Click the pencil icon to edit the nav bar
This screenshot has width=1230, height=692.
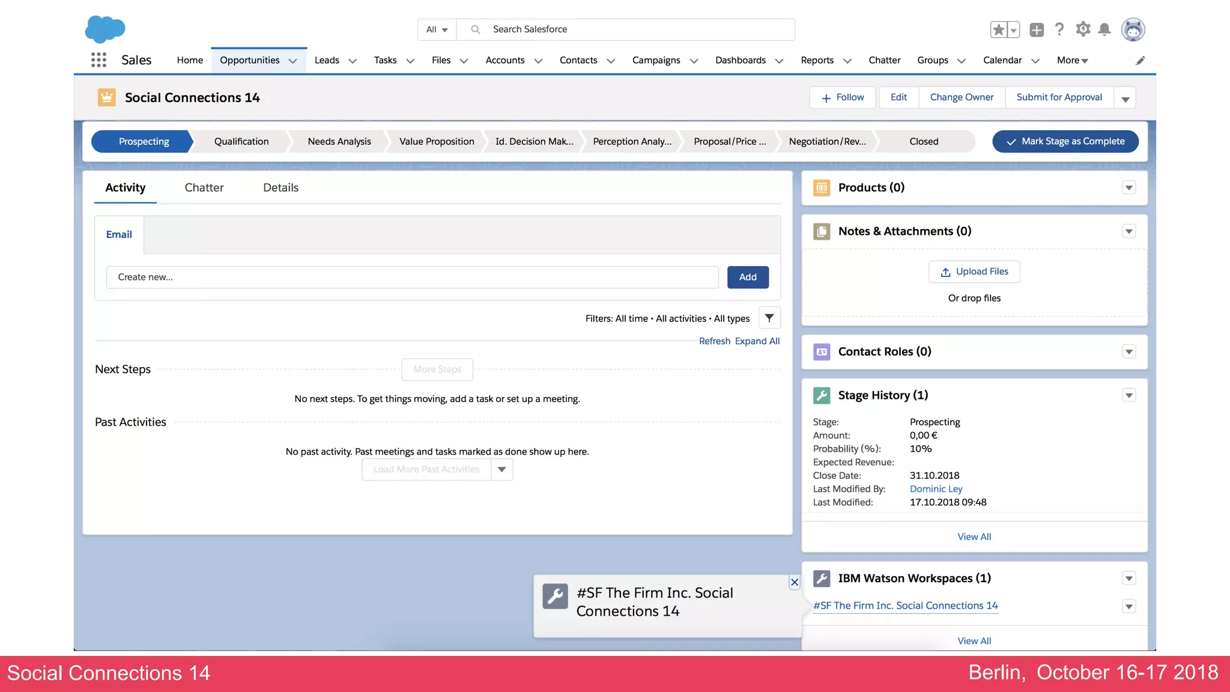click(1140, 61)
